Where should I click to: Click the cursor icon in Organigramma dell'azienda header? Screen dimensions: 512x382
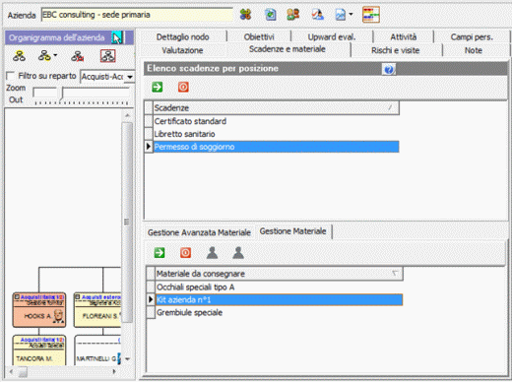116,37
